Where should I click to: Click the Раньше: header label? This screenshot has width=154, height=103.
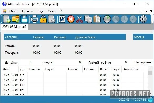60,37
